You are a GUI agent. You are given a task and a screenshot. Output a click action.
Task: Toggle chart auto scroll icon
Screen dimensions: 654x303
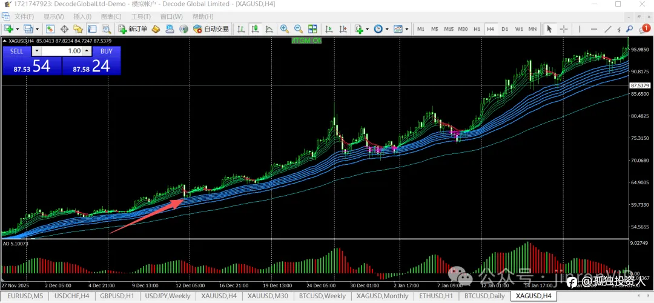[x=329, y=29]
